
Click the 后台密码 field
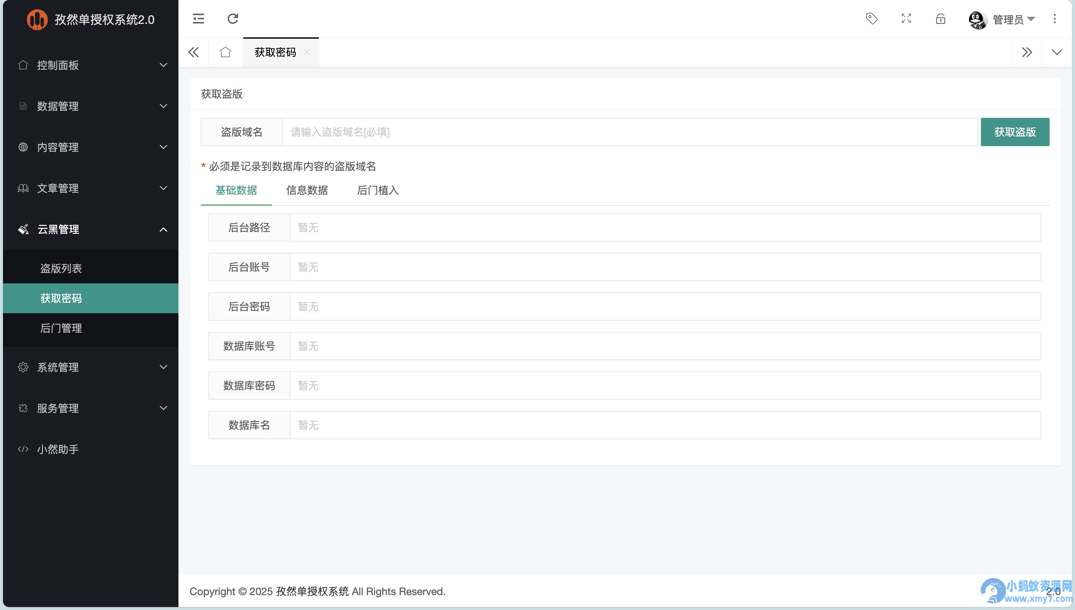(665, 306)
